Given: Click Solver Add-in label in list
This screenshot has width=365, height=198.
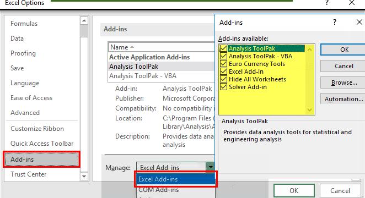Looking at the screenshot, I should pos(248,87).
